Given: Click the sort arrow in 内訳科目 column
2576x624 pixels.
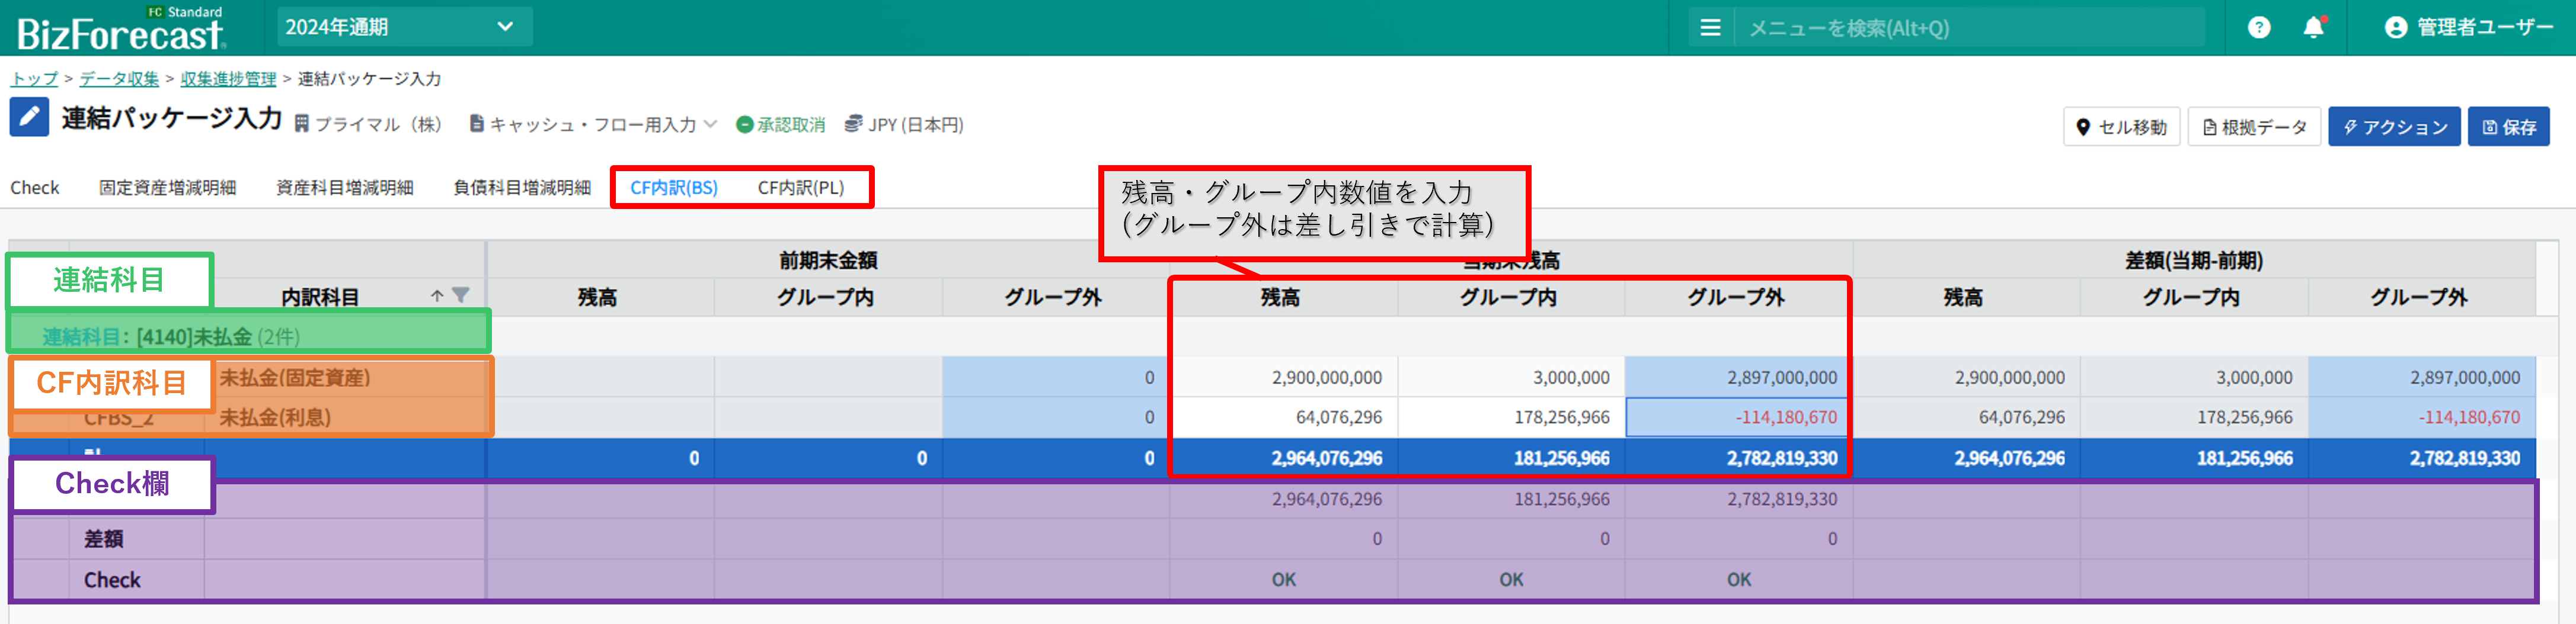Looking at the screenshot, I should tap(437, 295).
